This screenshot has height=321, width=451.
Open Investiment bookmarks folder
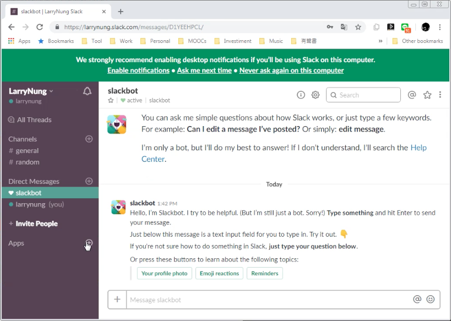pos(233,41)
